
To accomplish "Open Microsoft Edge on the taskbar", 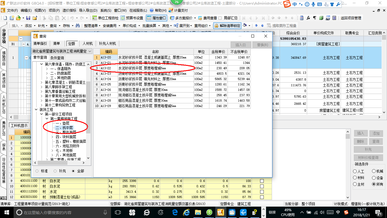I will coord(175,212).
